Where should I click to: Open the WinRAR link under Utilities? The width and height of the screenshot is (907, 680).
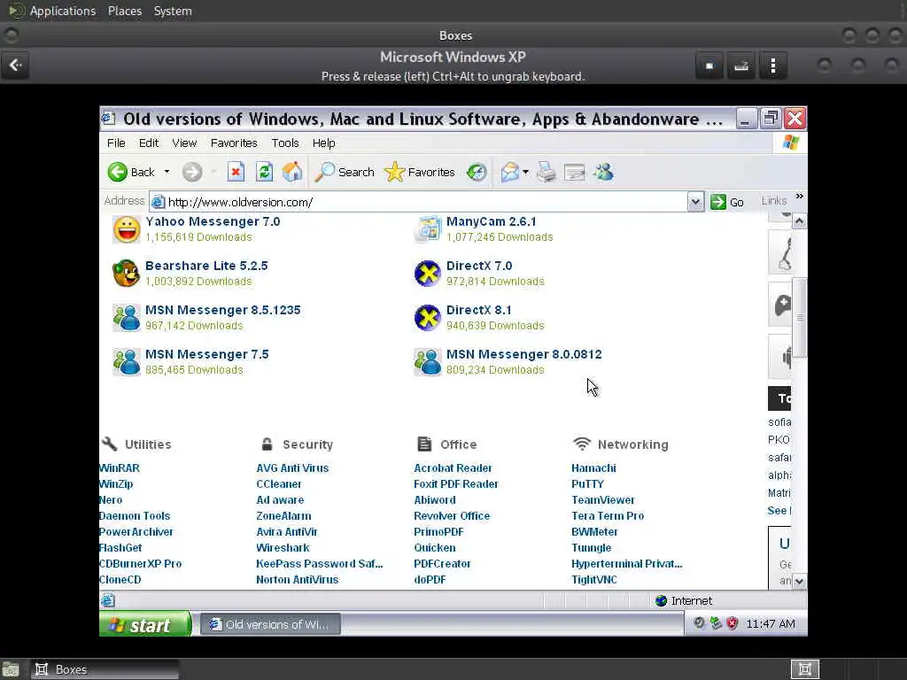point(120,467)
